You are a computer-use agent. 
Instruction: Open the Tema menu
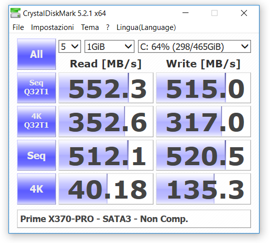coord(90,27)
